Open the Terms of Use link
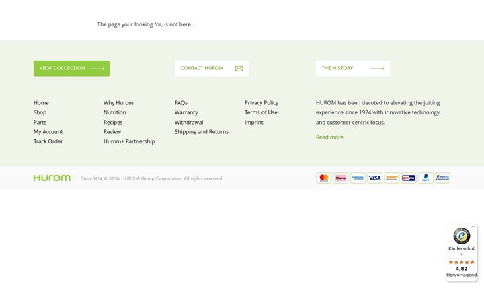Viewport: 484px width, 303px height. point(261,112)
